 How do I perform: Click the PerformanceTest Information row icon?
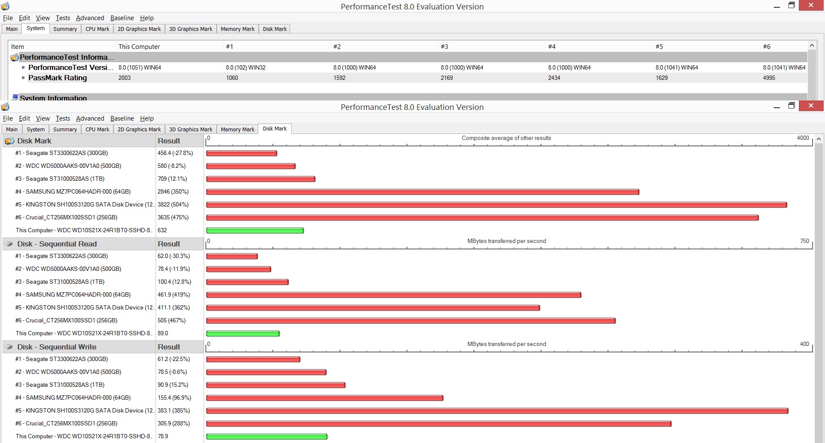(x=15, y=57)
